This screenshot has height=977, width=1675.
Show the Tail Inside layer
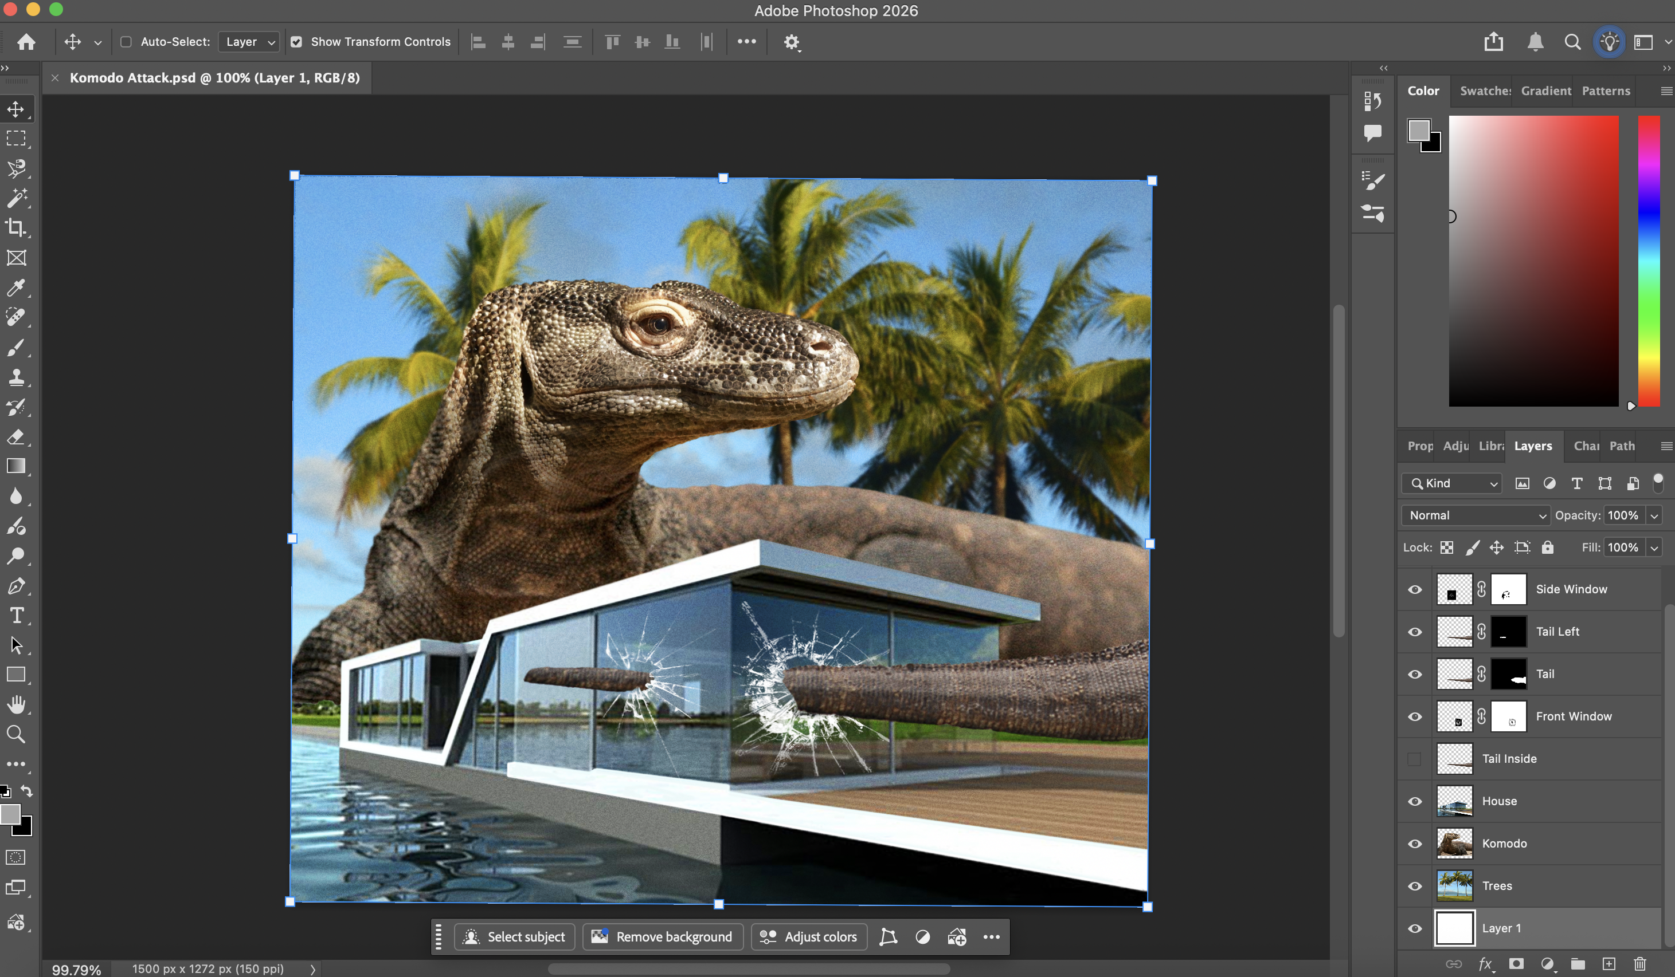tap(1415, 758)
